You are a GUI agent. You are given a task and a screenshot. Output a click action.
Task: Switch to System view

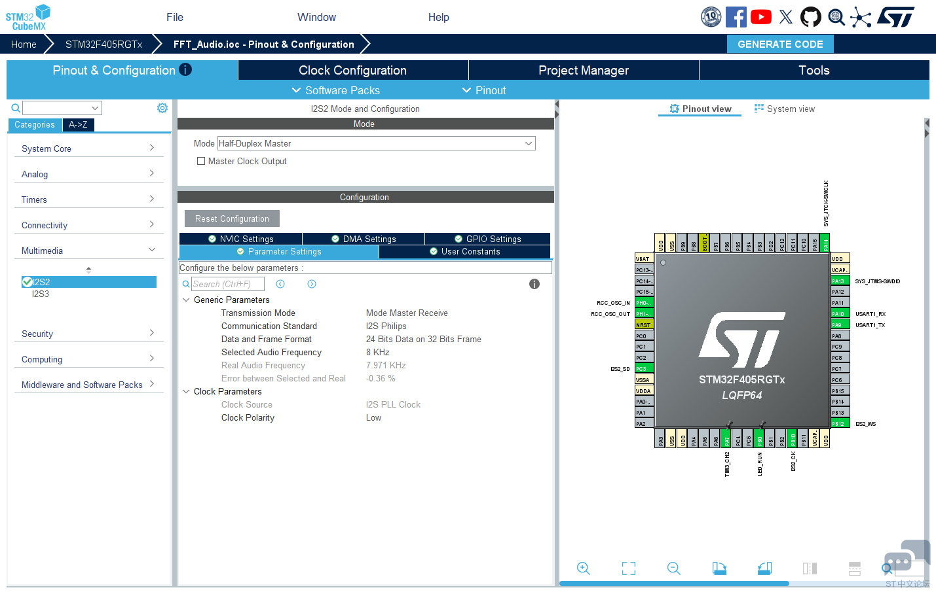tap(785, 109)
